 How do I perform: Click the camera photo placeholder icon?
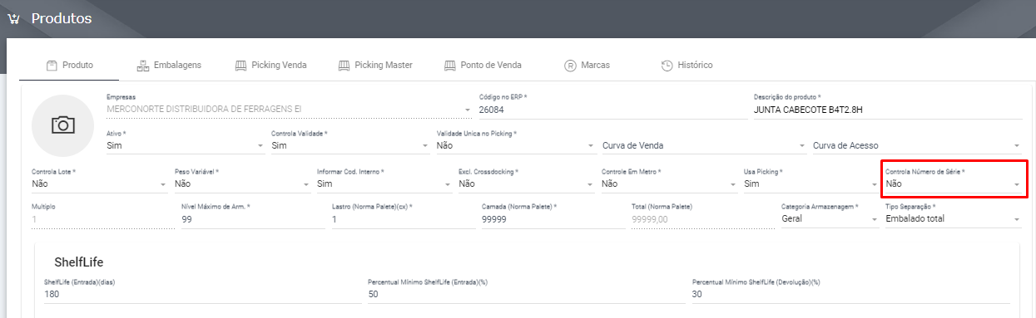[63, 125]
